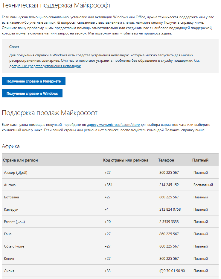Click the "Телефон" column header

coord(166,160)
